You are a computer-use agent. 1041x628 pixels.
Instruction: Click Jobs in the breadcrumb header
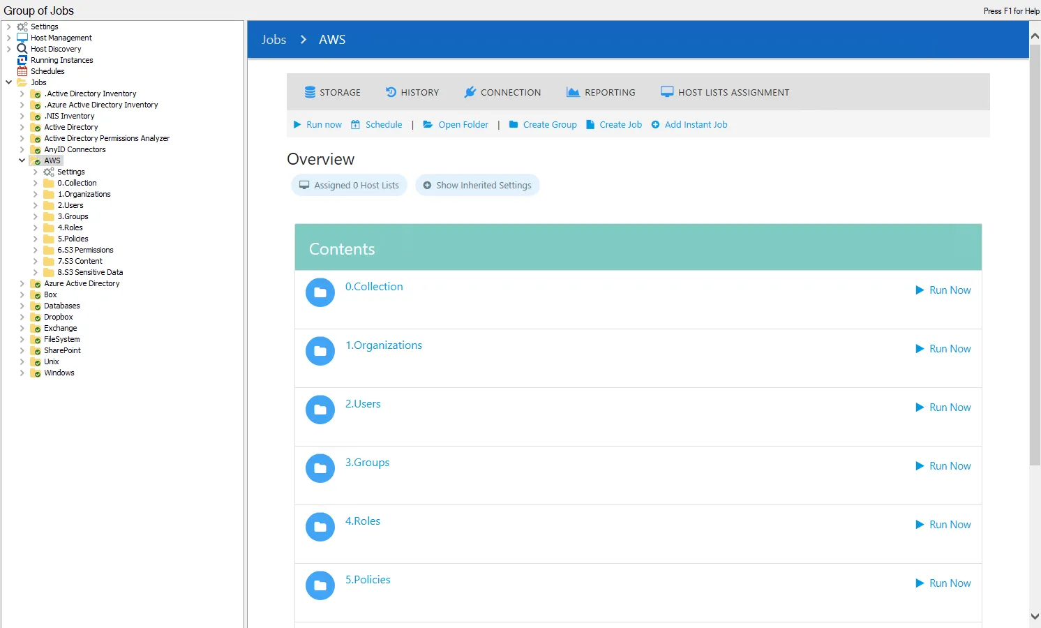pyautogui.click(x=274, y=40)
